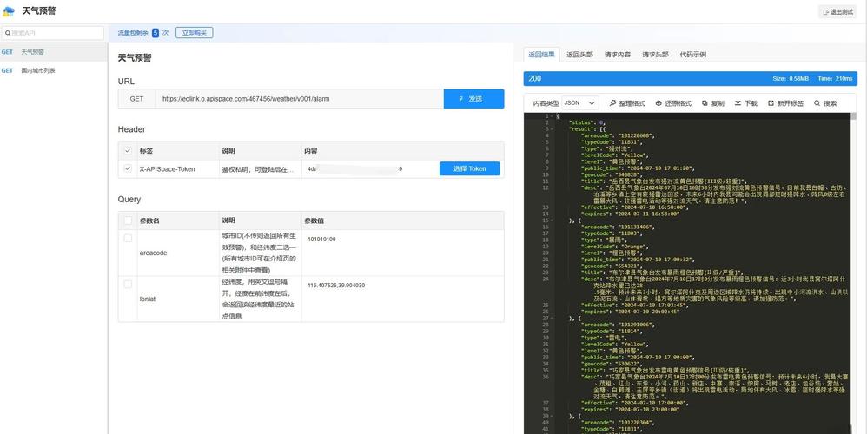Viewport: 867px width, 434px height.
Task: Click the 参数值 column header
Action: (314, 220)
